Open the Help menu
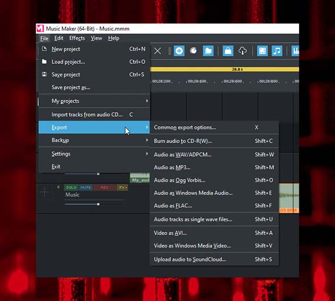 coord(113,38)
